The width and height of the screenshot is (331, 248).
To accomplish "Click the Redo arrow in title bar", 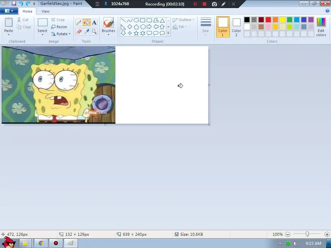I will tap(28, 4).
